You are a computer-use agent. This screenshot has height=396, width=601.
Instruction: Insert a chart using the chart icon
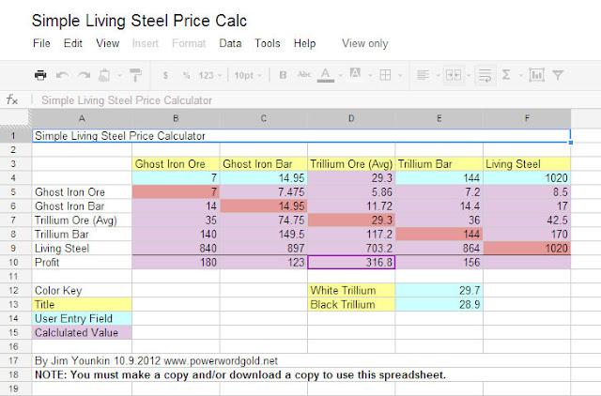[x=537, y=75]
